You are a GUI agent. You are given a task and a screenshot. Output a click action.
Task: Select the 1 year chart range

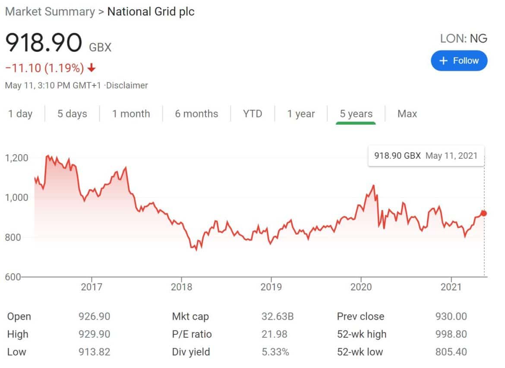(301, 113)
